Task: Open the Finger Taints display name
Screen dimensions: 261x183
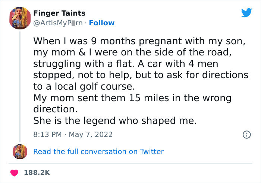Action: 59,13
